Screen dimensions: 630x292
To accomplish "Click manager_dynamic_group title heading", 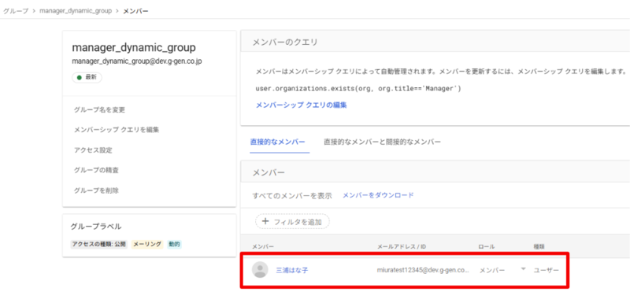I will 134,47.
